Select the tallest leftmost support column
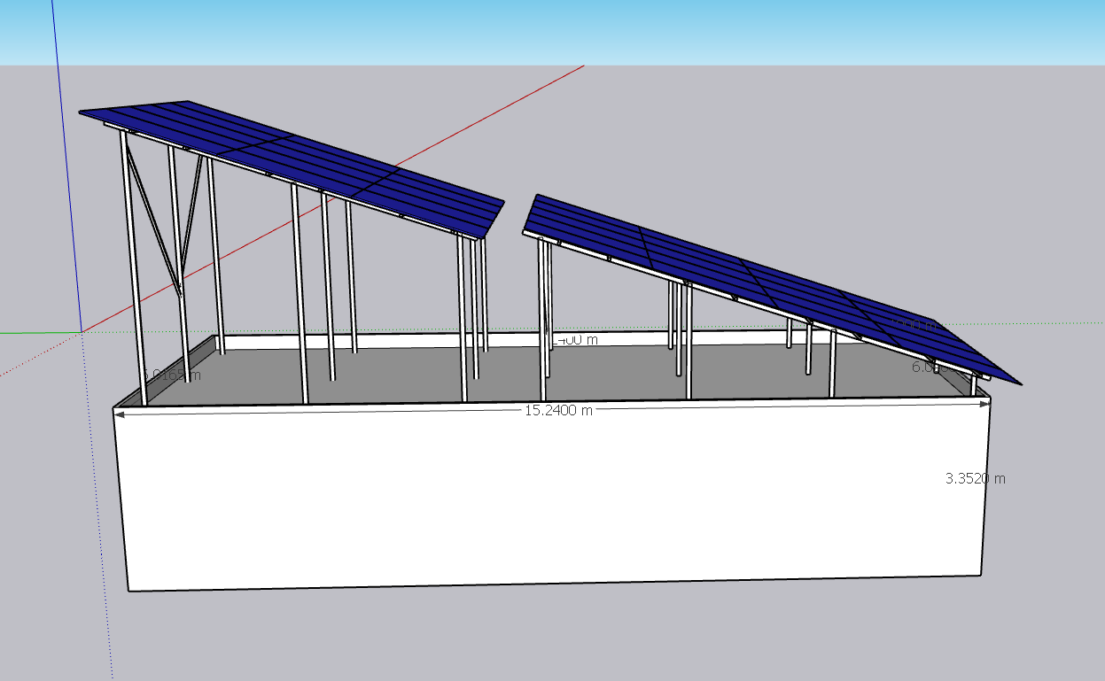1105x681 pixels. (x=133, y=266)
